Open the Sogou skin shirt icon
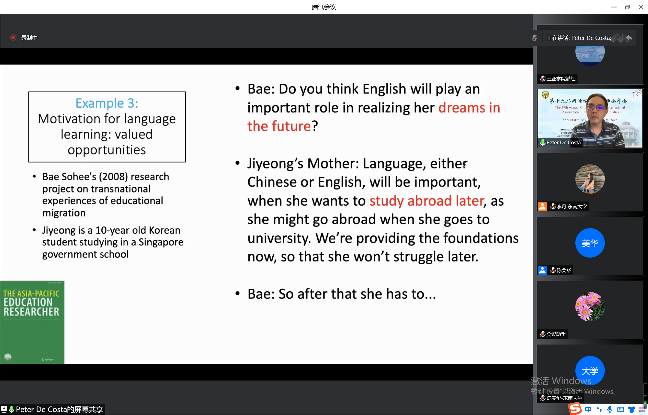 point(631,409)
